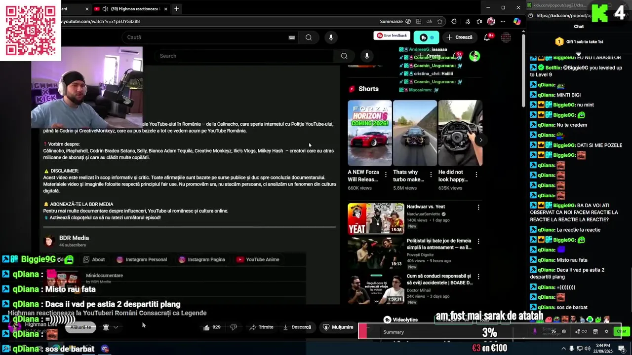Open options for 'Polițistul își bate joc' video

pos(478,242)
